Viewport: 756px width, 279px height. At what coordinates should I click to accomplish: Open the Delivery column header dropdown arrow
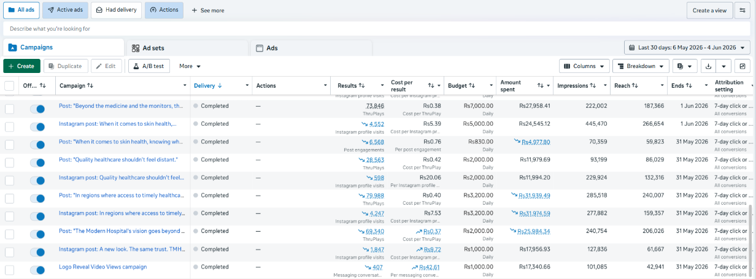pos(247,86)
